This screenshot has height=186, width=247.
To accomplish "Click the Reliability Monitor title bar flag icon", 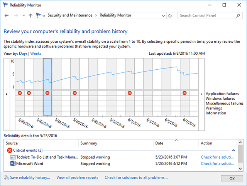I will (5, 5).
